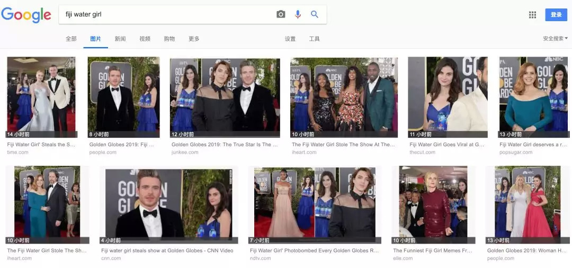572x268 pixels.
Task: Click title "The Funniest Fiji Girl Memes Fr…"
Action: tap(433, 251)
